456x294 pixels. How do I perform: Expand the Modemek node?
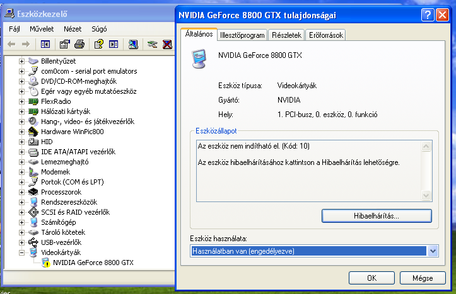pyautogui.click(x=21, y=172)
